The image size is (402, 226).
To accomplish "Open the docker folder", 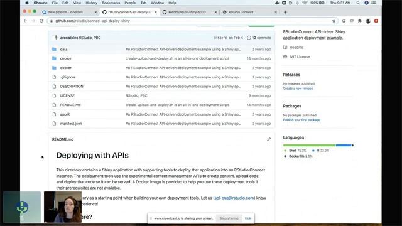I will click(65, 68).
